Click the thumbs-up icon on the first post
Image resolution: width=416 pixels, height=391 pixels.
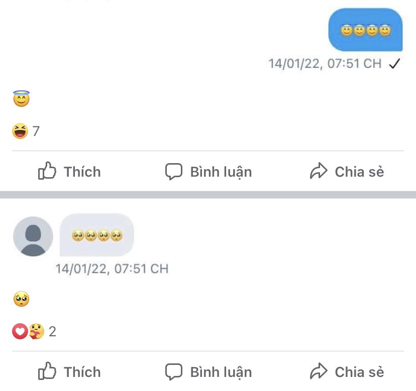(x=47, y=171)
